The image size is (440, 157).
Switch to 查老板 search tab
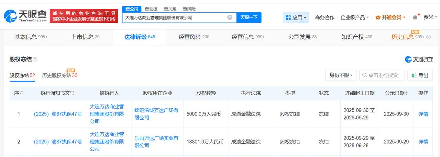pos(151,9)
